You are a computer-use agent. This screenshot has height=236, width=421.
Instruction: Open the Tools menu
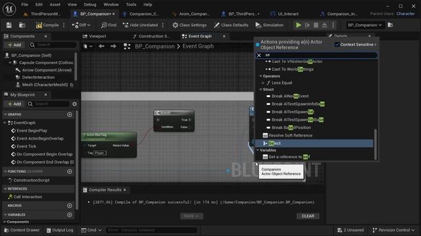(131, 5)
